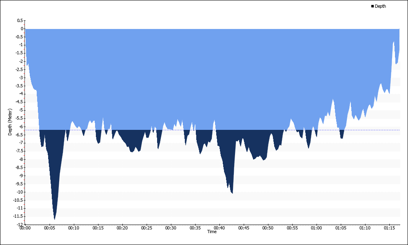Click the -10 depth axis label
Viewport: 408px width, 245px height.
(20, 192)
